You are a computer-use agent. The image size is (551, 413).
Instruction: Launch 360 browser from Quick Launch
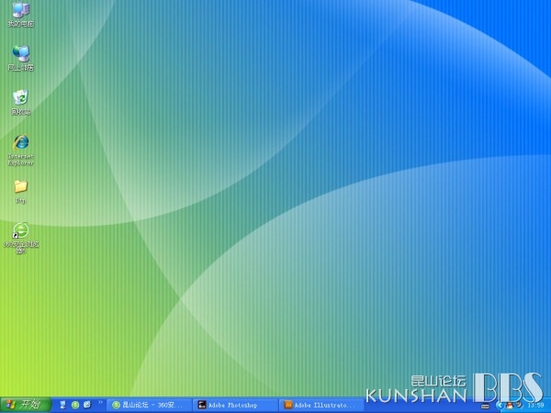click(75, 405)
